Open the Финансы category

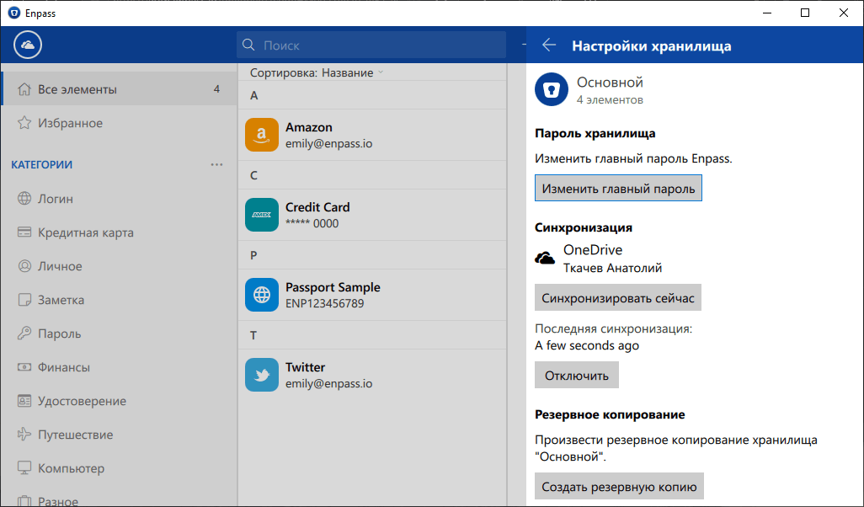pos(120,366)
